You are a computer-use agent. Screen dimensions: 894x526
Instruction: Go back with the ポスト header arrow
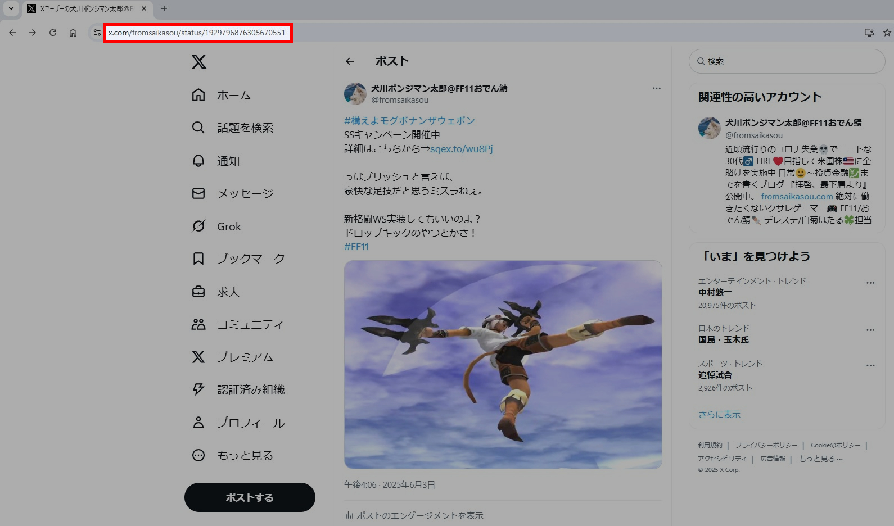coord(350,61)
